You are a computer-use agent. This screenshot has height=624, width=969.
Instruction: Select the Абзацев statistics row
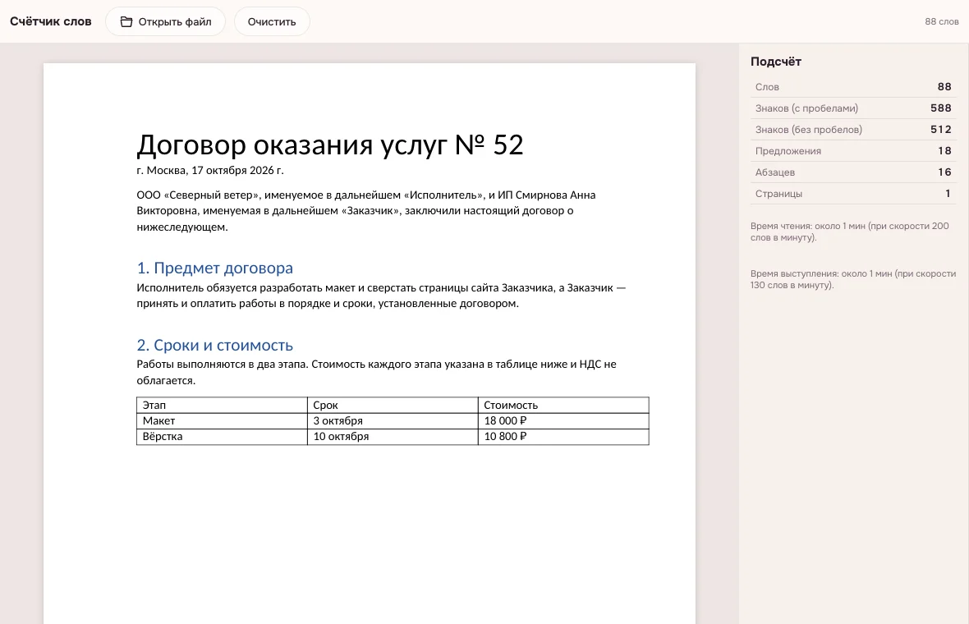(853, 172)
